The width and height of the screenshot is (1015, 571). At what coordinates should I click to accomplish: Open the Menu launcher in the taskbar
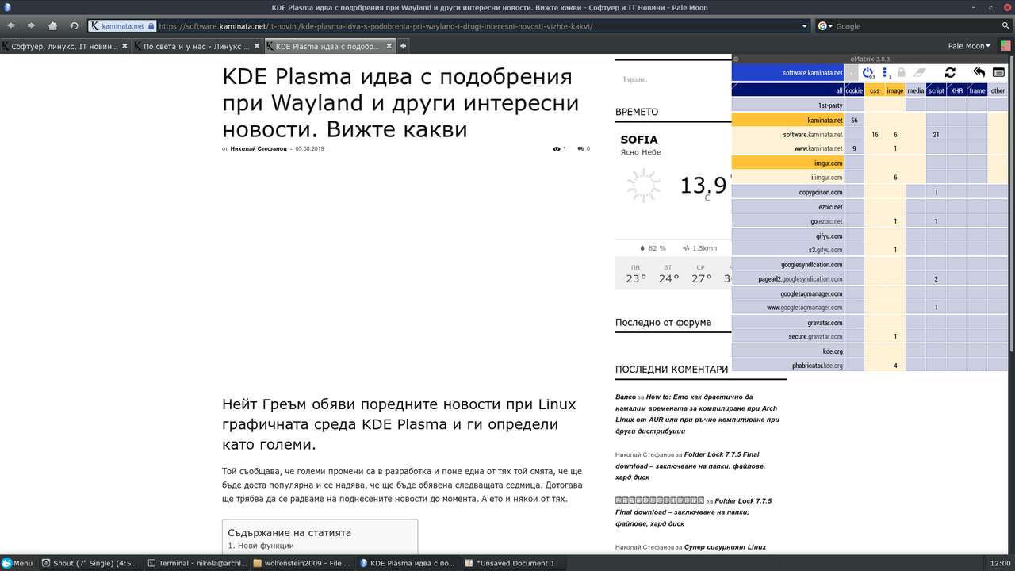coord(17,563)
